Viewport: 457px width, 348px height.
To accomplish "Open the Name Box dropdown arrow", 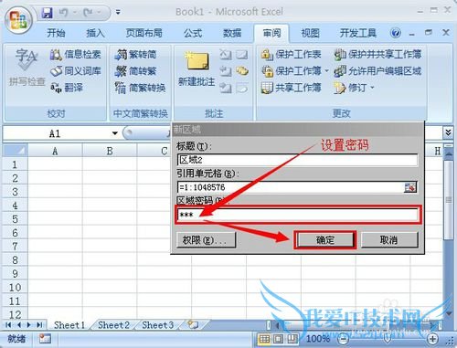I will (x=114, y=133).
